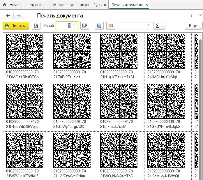This screenshot has width=203, height=180.
Task: Click the home icon on Начальная страница tab
Action: tap(5, 5)
